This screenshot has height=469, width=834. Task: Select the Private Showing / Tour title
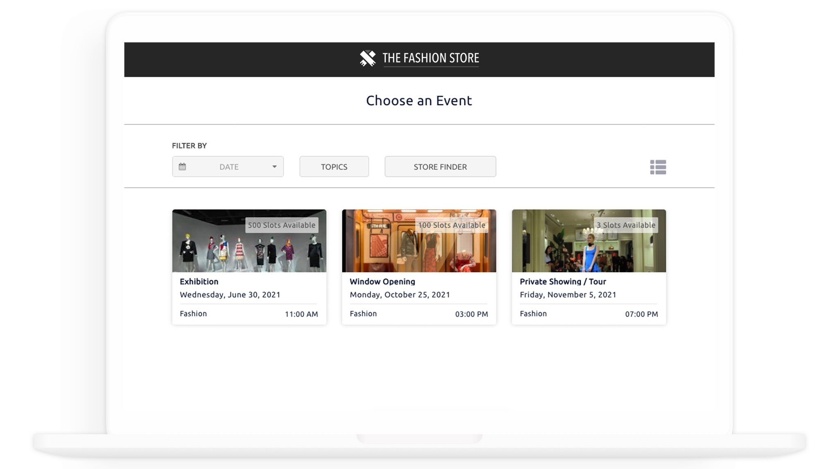[x=563, y=282]
